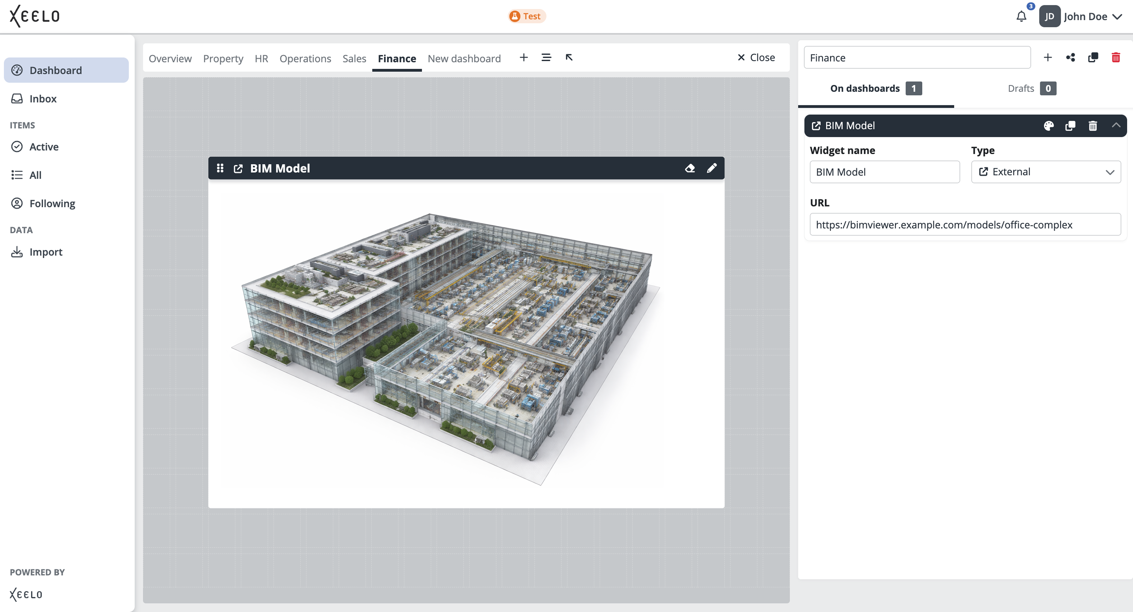Click the share icon next to Finance name field

(1070, 57)
